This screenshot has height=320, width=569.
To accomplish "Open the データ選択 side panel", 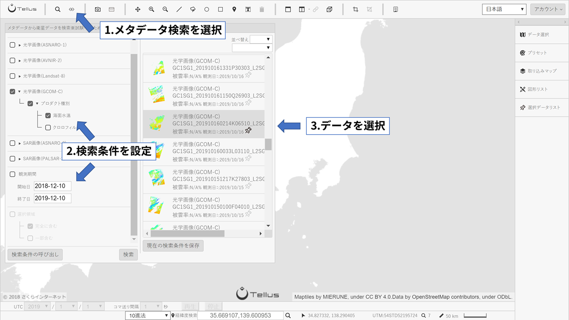I will [542, 35].
